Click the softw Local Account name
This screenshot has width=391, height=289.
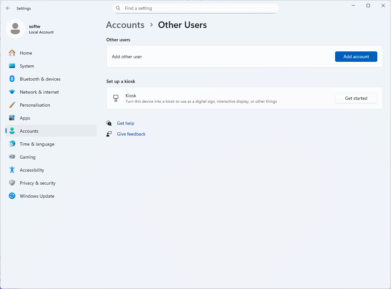point(41,29)
